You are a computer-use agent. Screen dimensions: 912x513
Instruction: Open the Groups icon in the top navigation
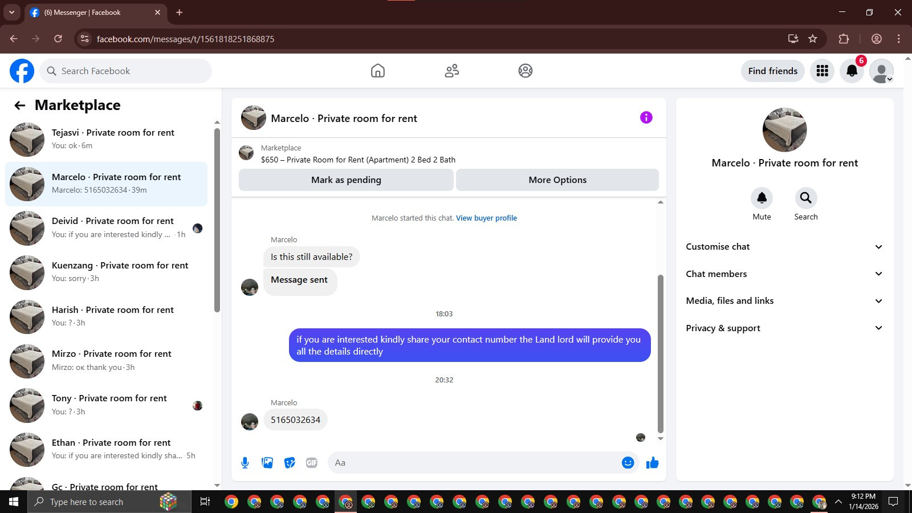pyautogui.click(x=526, y=71)
